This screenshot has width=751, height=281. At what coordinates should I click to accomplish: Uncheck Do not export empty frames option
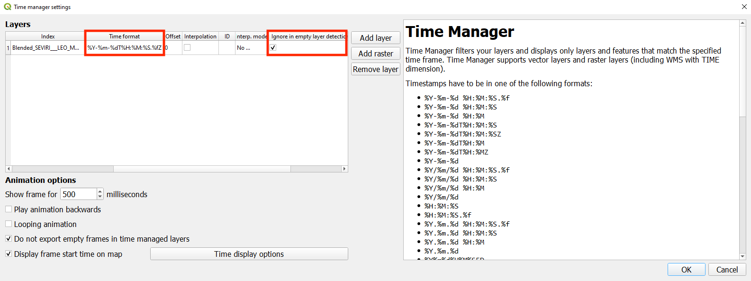pyautogui.click(x=9, y=238)
